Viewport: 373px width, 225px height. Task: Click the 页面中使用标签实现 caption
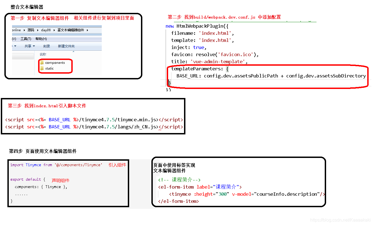tap(174, 165)
